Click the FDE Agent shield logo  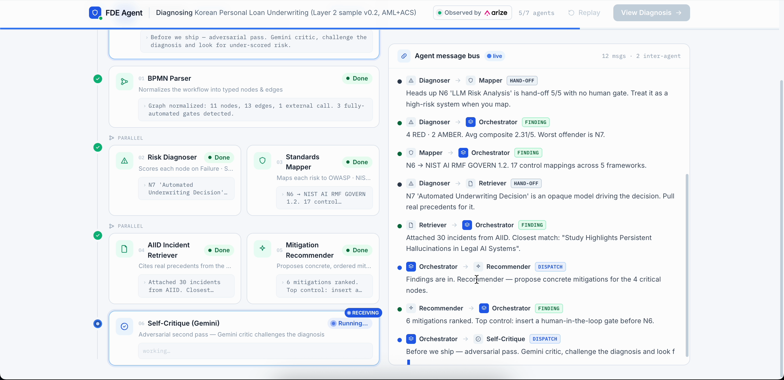(95, 13)
